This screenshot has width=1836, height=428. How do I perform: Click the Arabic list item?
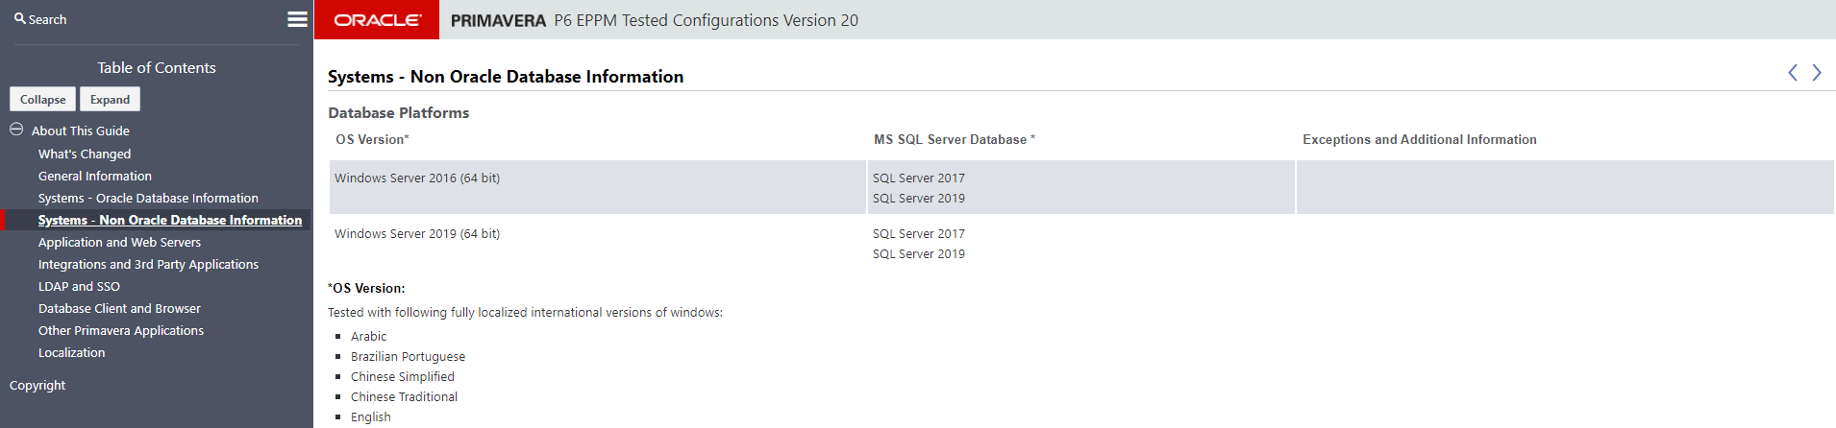tap(368, 336)
